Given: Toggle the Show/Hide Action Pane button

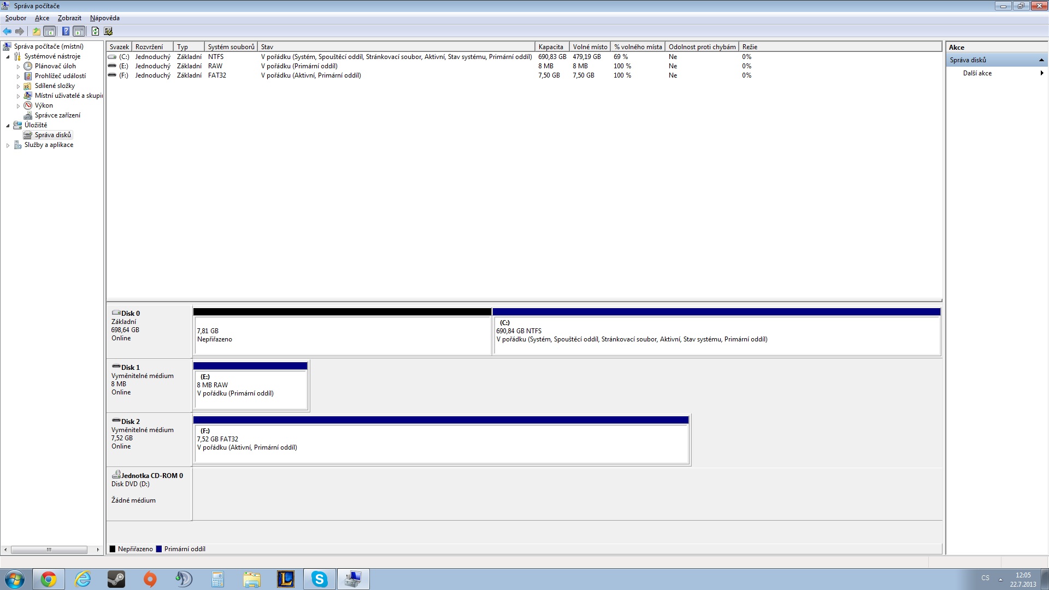Looking at the screenshot, I should tap(79, 31).
